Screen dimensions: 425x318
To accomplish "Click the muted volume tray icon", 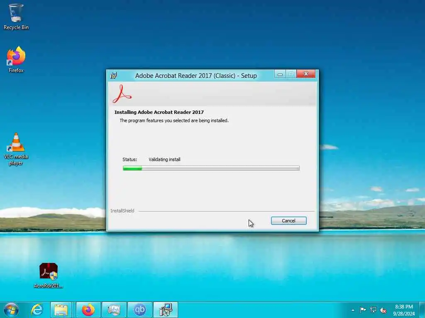I will (x=383, y=310).
